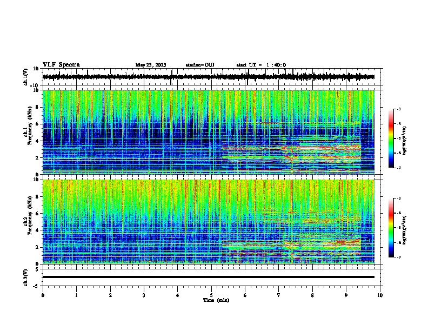Viewport: 428px width, 331px height.
Task: Click the "4" kHz tick on ch.1 spectrogram
Action: point(37,141)
